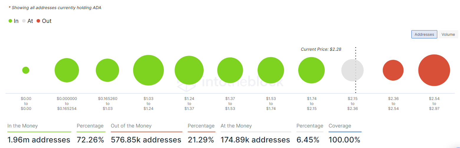This screenshot has width=460, height=148.
Task: Click the At the Money heading
Action: [x=236, y=126]
